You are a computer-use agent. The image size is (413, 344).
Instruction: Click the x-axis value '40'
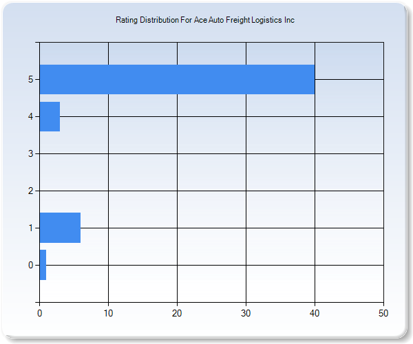click(x=315, y=313)
